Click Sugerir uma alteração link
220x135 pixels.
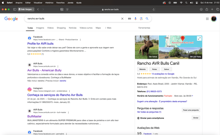(x=147, y=101)
